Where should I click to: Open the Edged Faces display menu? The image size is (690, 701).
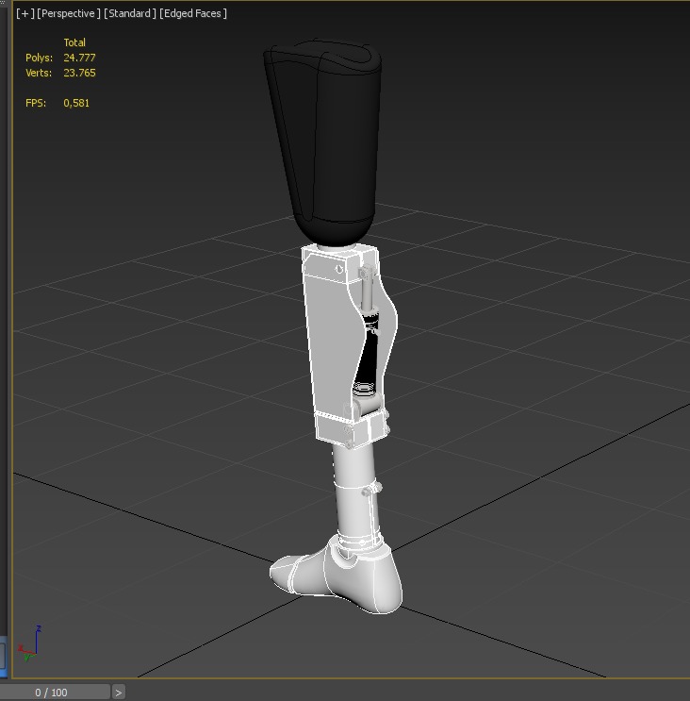coord(193,13)
